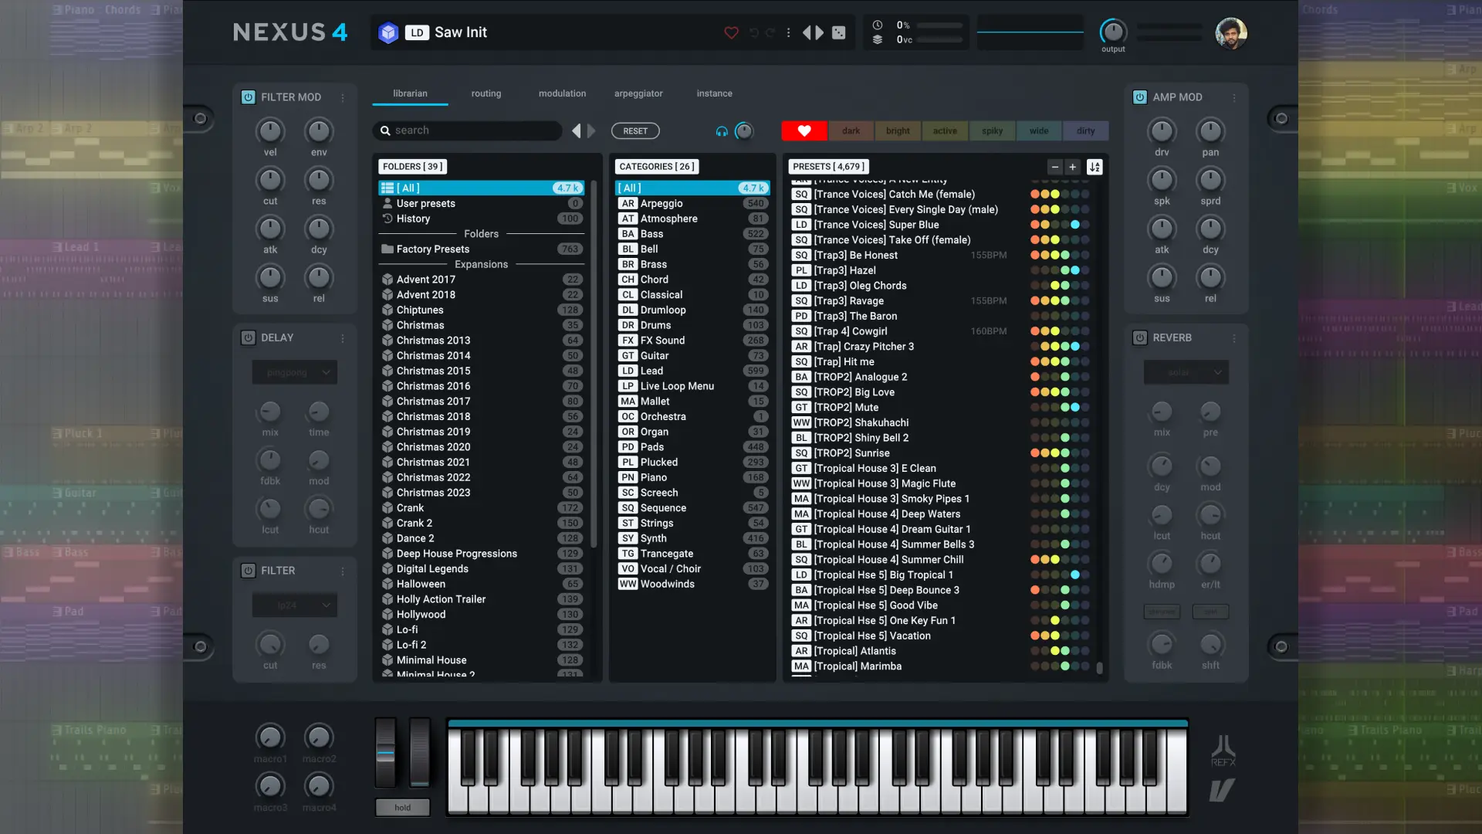
Task: Toggle the spiky tag filter
Action: click(x=992, y=131)
